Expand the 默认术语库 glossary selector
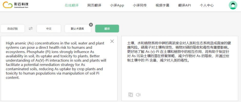 pos(77,29)
